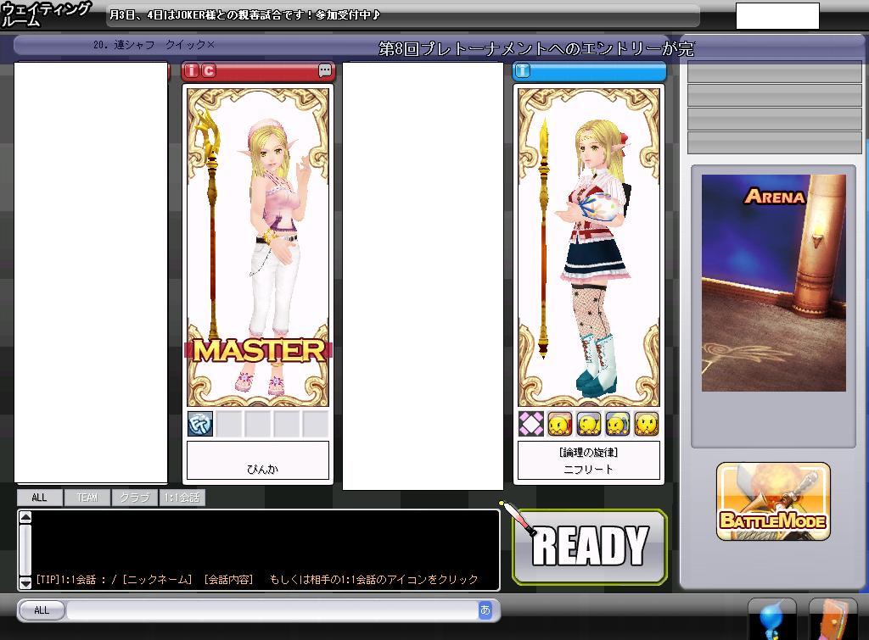Switch to the ALL chat tab

pos(39,498)
